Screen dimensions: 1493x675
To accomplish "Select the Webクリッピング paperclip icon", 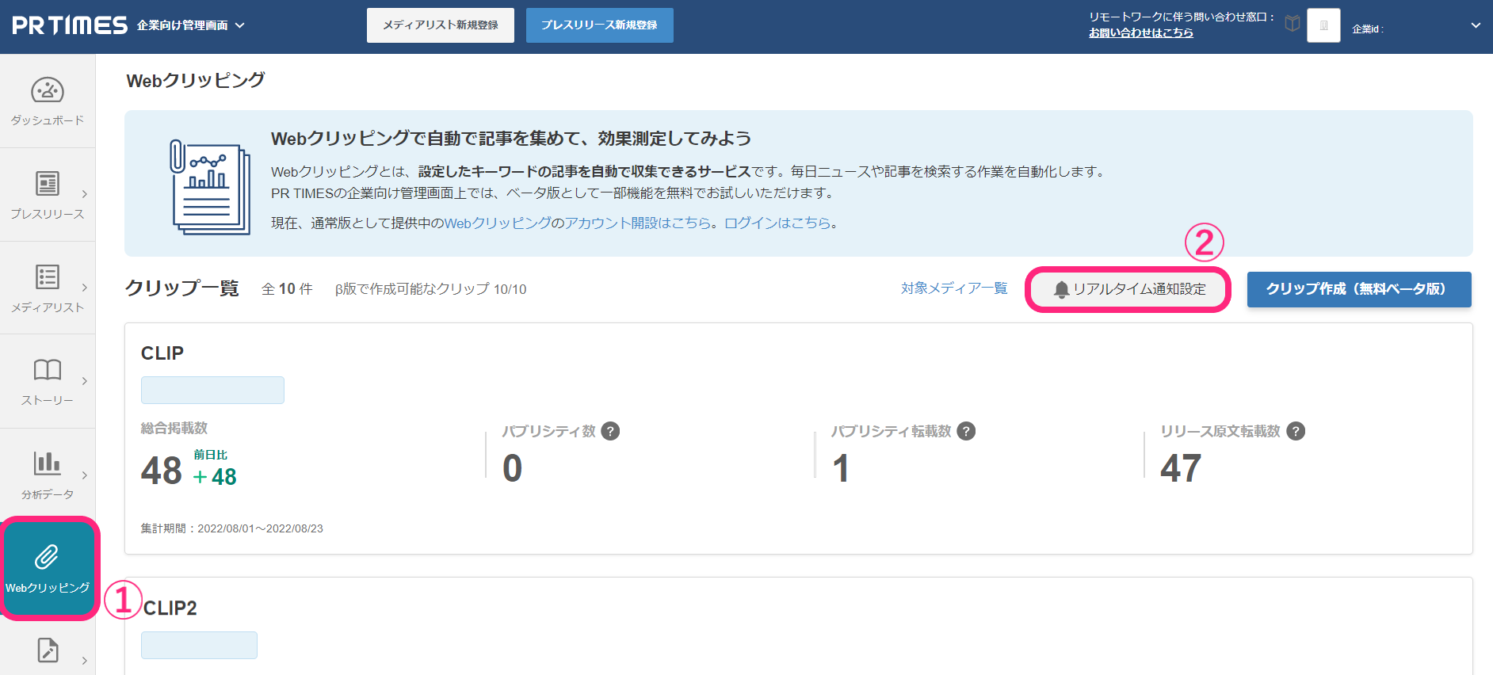I will [48, 557].
